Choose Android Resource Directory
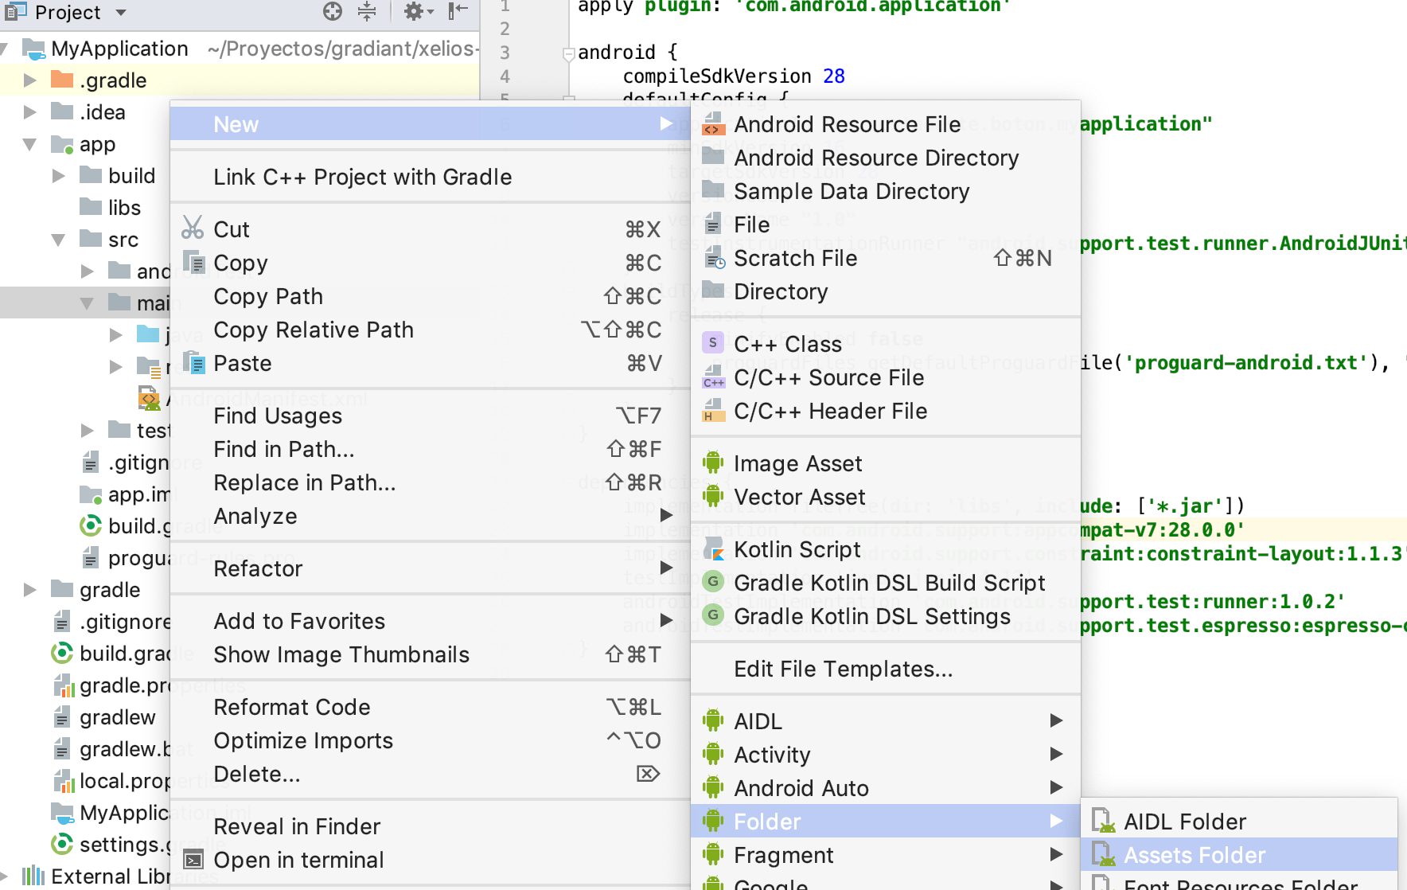Image resolution: width=1407 pixels, height=890 pixels. (875, 158)
